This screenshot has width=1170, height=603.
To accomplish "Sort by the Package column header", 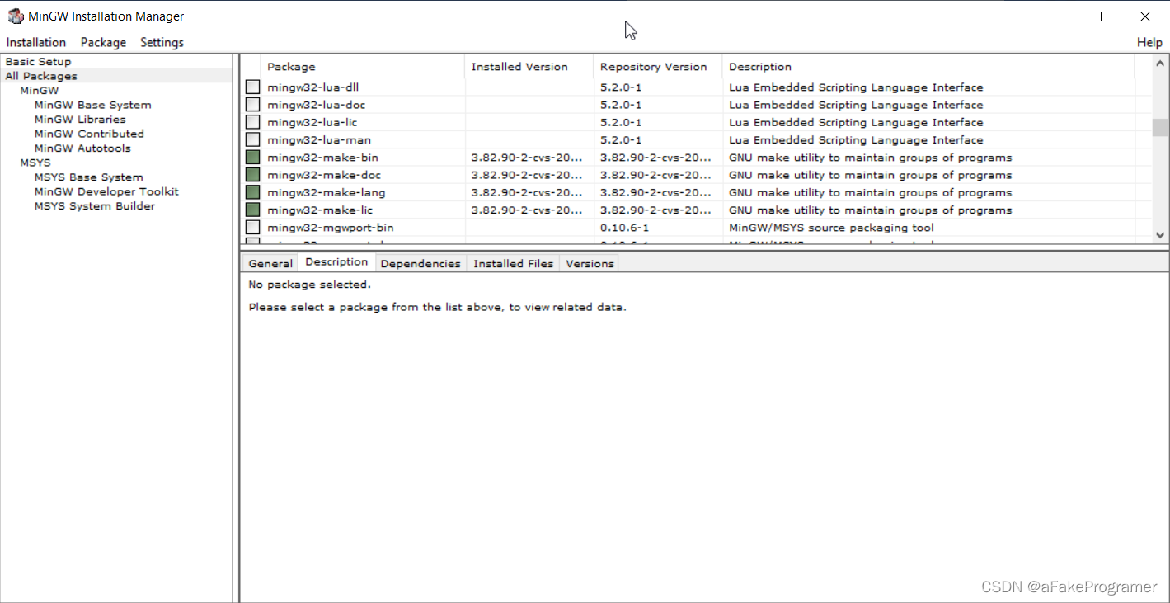I will 363,67.
